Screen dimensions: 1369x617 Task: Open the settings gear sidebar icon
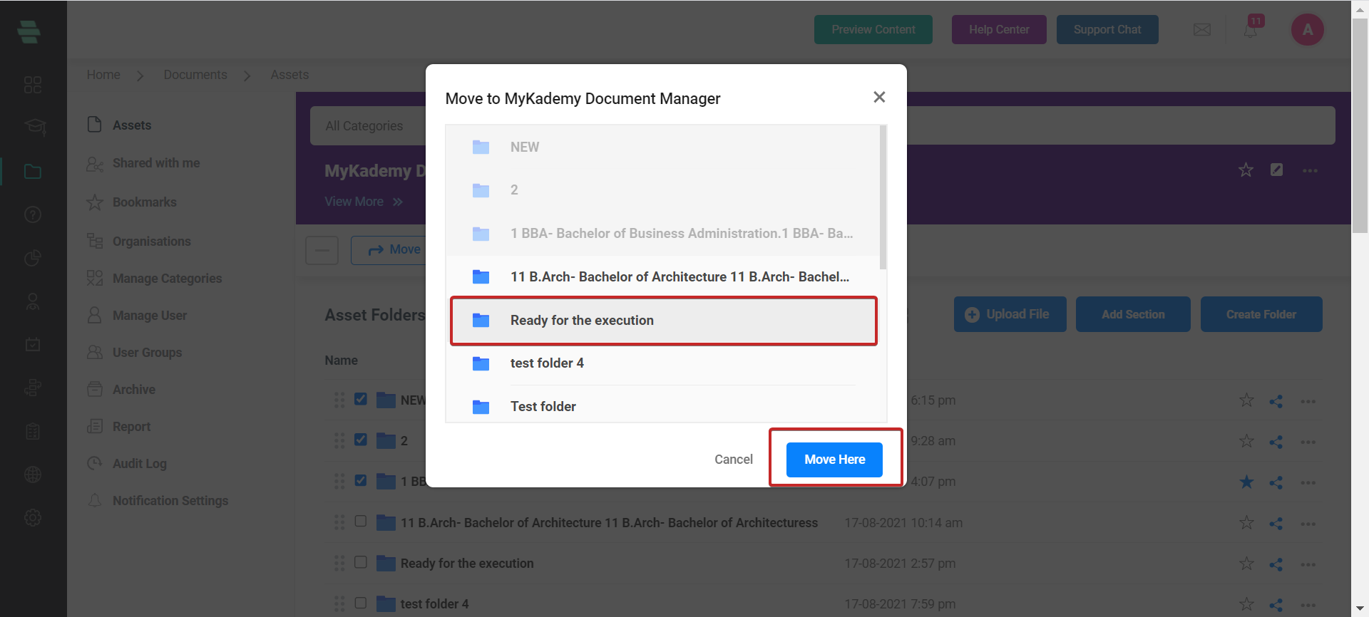(x=33, y=518)
